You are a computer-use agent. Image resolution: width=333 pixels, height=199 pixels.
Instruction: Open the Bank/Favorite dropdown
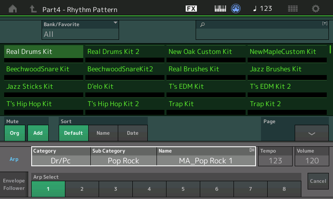(x=80, y=30)
